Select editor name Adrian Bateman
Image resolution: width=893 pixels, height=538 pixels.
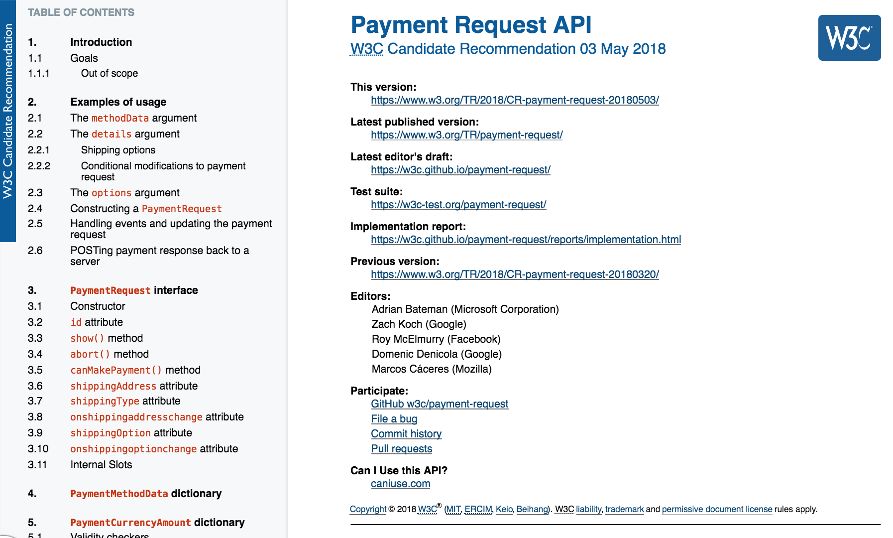click(x=410, y=309)
